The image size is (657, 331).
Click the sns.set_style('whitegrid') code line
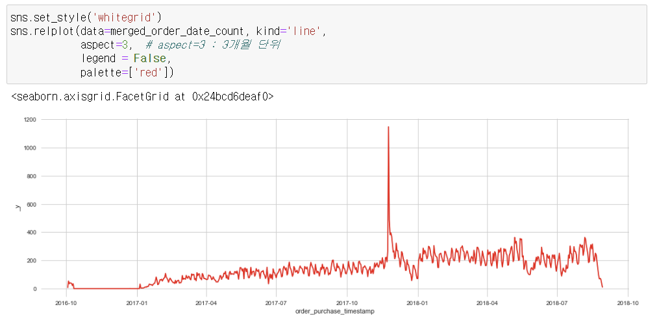tap(86, 17)
